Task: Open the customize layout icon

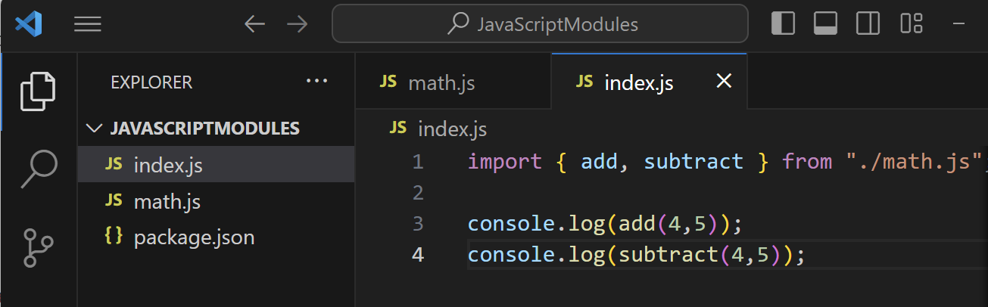Action: tap(911, 23)
